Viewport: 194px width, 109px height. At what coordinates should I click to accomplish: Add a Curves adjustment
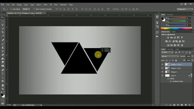coord(175,38)
